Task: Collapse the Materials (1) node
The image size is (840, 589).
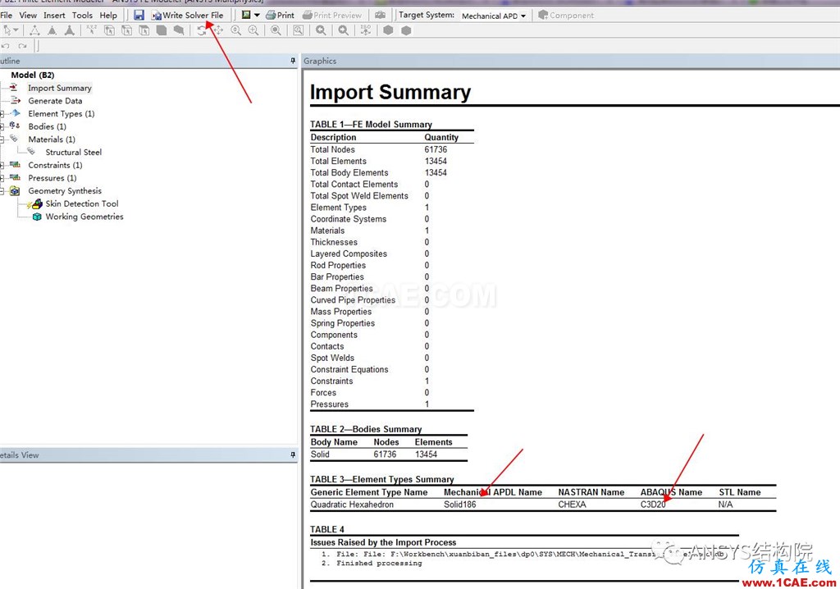Action: (x=2, y=139)
